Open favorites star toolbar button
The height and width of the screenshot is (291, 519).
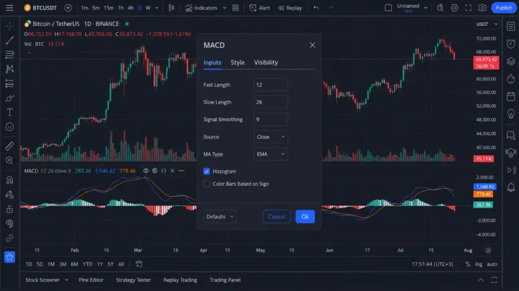[10, 257]
